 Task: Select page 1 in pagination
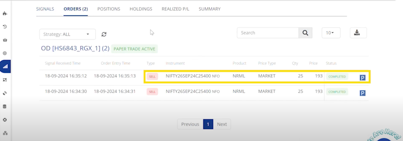tap(208, 124)
